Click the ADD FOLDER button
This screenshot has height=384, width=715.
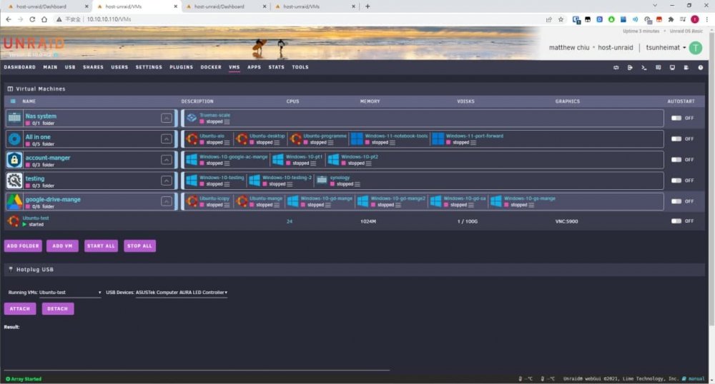tap(23, 246)
